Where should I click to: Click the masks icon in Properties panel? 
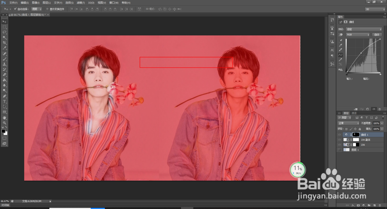346,22
